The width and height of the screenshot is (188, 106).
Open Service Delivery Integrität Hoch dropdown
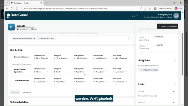(x=61, y=72)
